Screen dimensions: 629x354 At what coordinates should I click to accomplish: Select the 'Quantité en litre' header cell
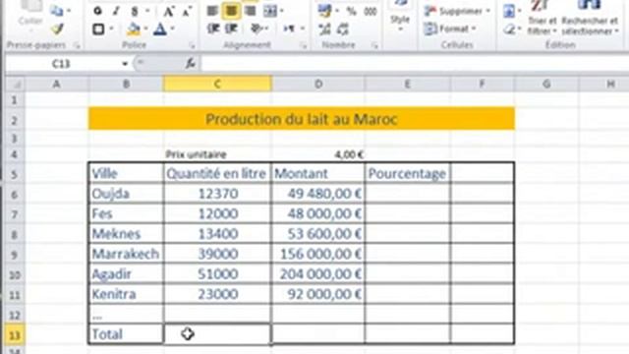tap(217, 173)
